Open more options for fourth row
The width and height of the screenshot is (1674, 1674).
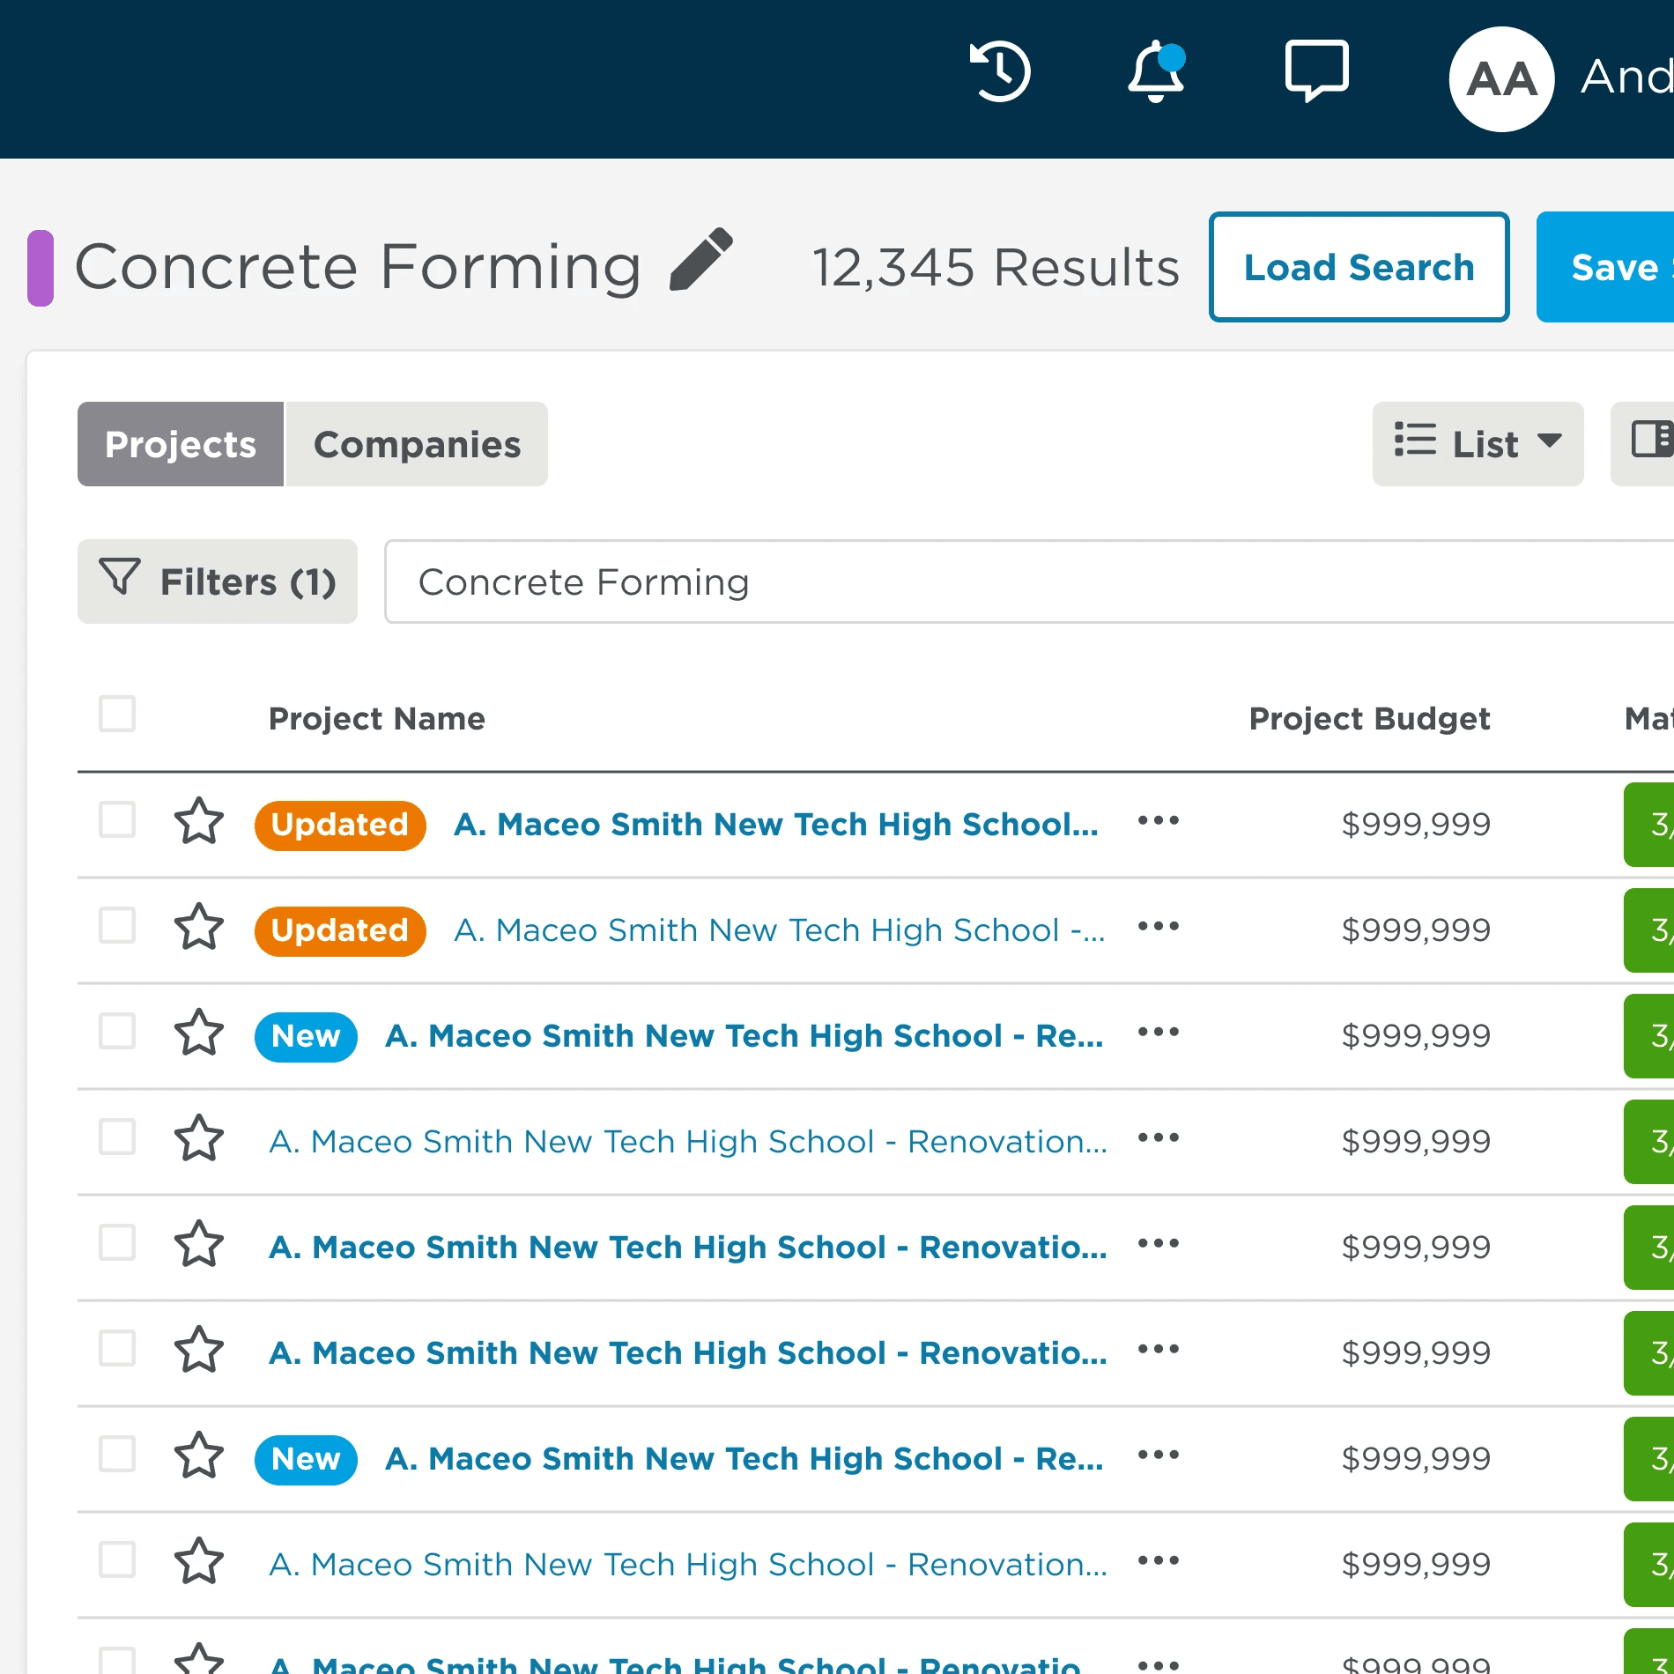tap(1158, 1138)
